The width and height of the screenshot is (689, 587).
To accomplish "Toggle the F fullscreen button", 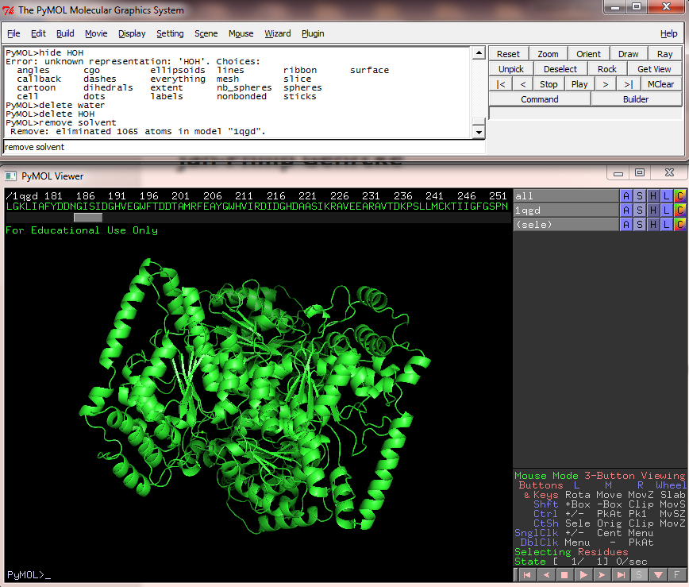I will (x=676, y=575).
